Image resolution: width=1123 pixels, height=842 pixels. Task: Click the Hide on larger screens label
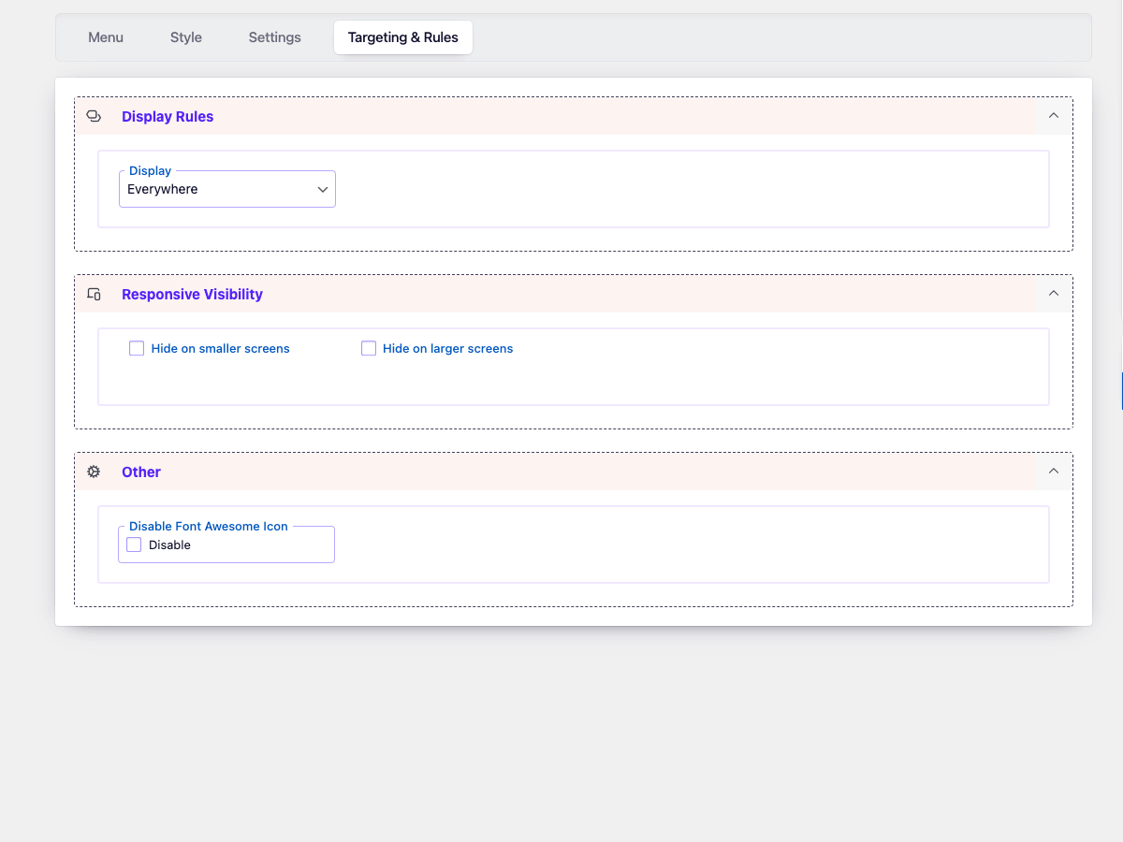[x=447, y=348]
